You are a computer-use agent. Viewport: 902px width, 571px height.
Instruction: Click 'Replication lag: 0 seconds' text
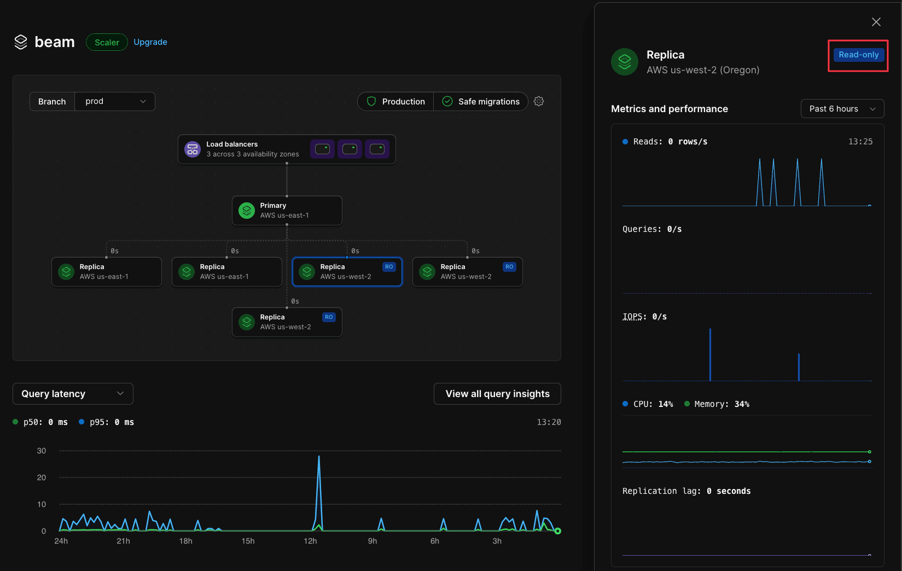point(686,491)
